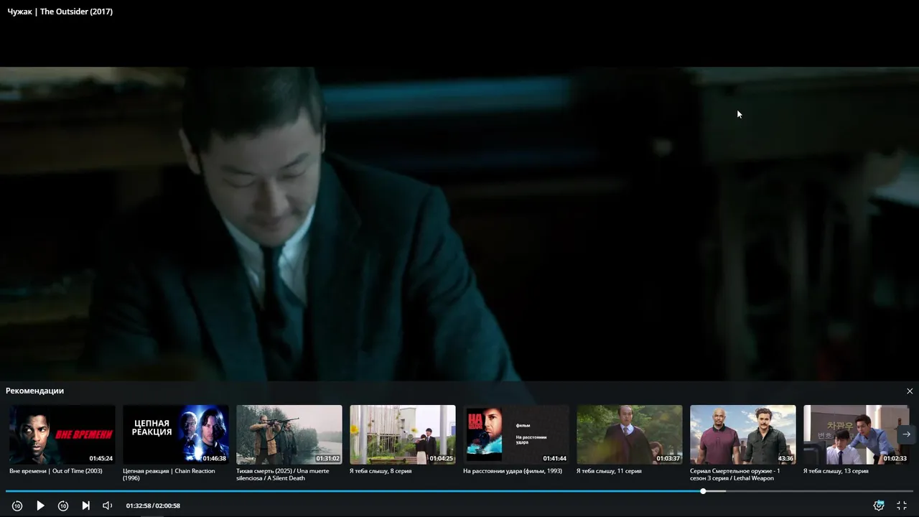
Task: Rewind the video 10 seconds
Action: tap(17, 506)
